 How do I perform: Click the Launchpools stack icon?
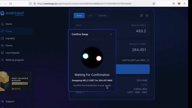(2, 53)
